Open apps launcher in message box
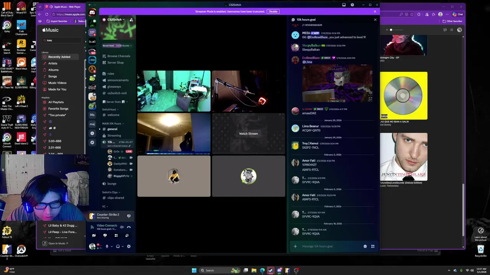The width and height of the screenshot is (490, 275). pos(373,246)
